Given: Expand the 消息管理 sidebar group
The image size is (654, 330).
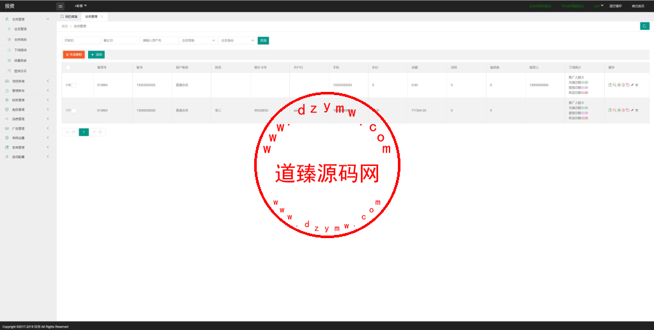Looking at the screenshot, I should 28,119.
